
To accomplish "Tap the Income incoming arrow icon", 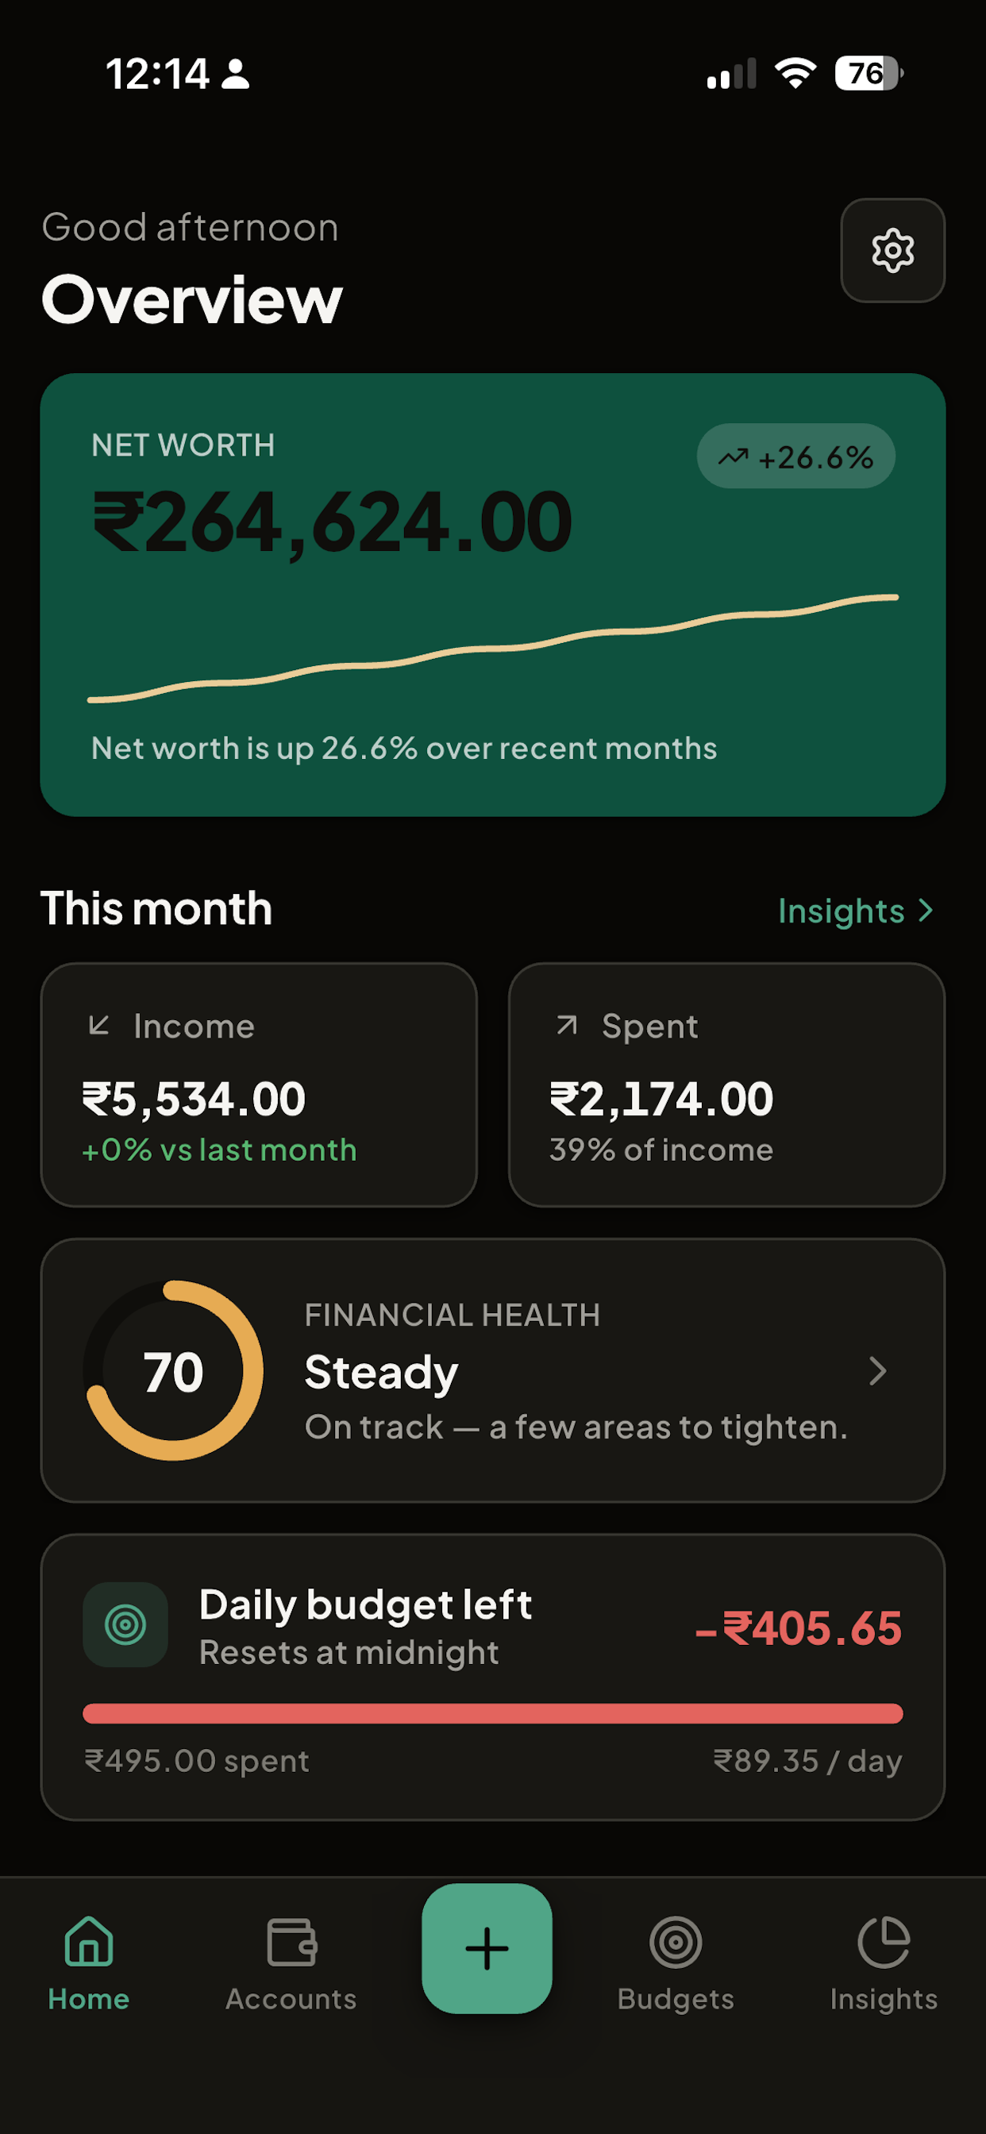I will [x=98, y=1026].
